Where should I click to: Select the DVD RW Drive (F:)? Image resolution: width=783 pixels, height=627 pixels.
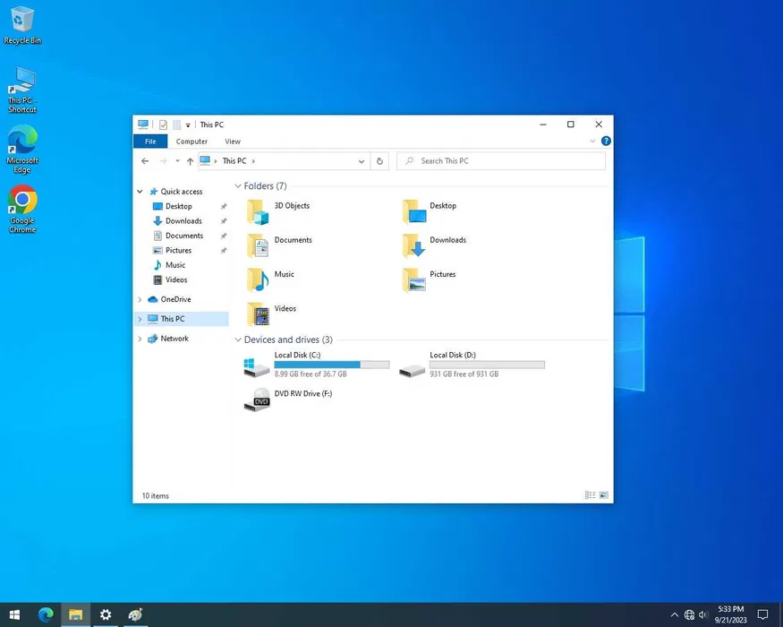288,399
